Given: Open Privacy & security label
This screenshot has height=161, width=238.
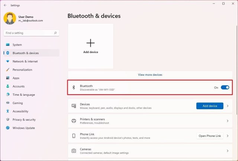Looking at the screenshot, I should [x=24, y=120].
